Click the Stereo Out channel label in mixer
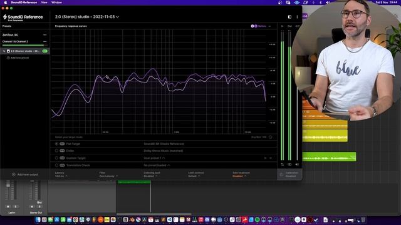This screenshot has height=225, width=401. [36, 212]
